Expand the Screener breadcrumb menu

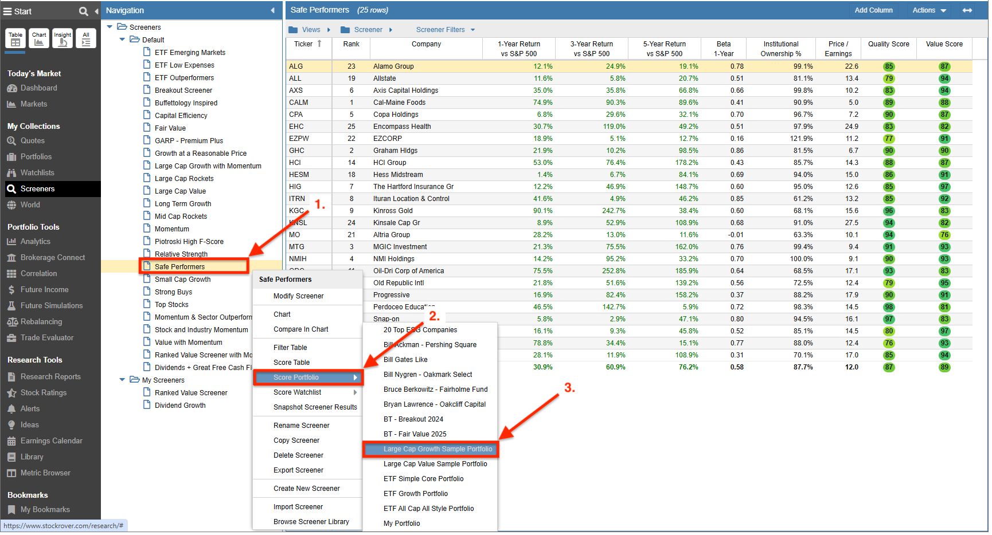pos(390,30)
